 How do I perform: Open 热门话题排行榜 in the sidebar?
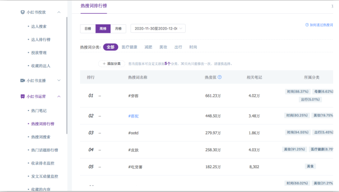pos(45,150)
